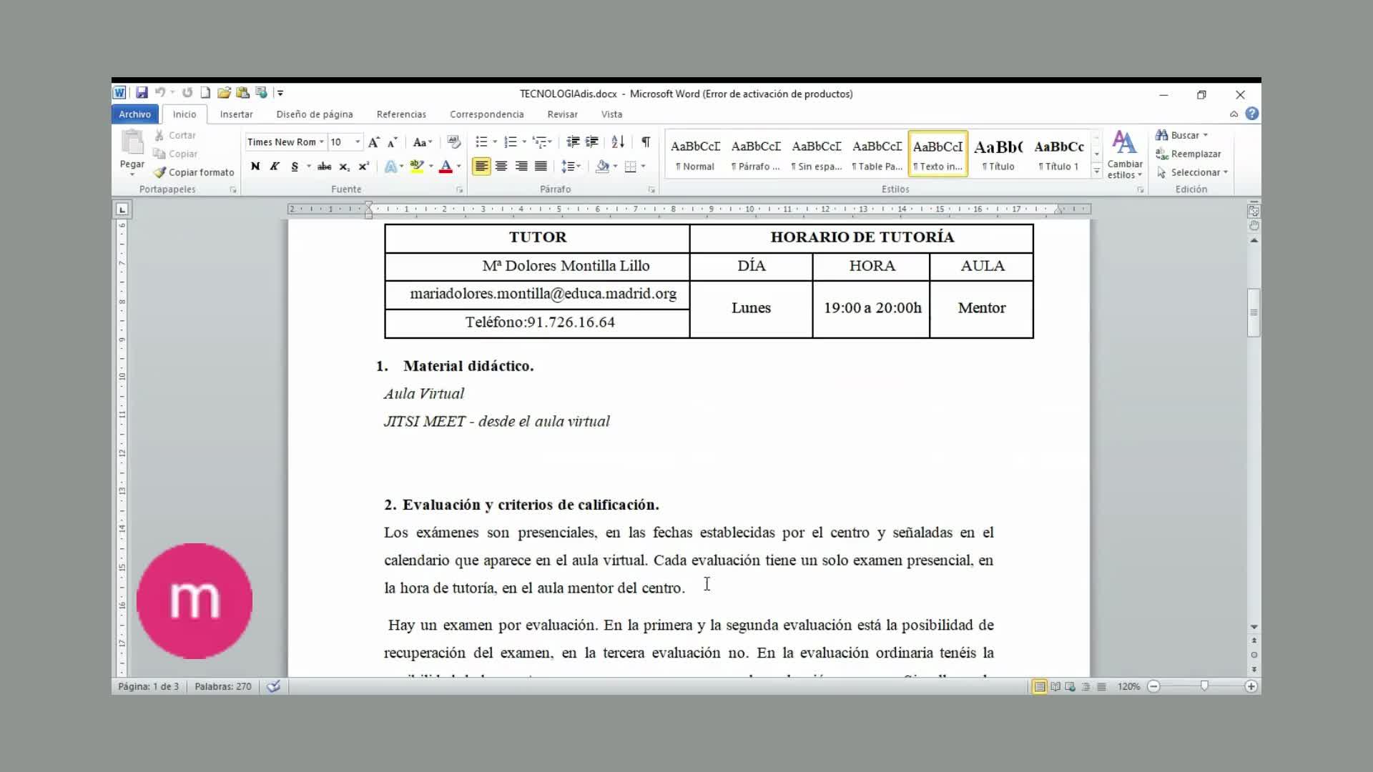Toggle italic formatting (K)

(x=275, y=166)
